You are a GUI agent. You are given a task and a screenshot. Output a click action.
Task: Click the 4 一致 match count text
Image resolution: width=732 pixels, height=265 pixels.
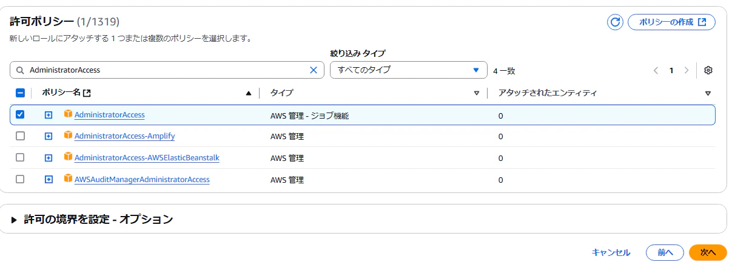click(504, 71)
